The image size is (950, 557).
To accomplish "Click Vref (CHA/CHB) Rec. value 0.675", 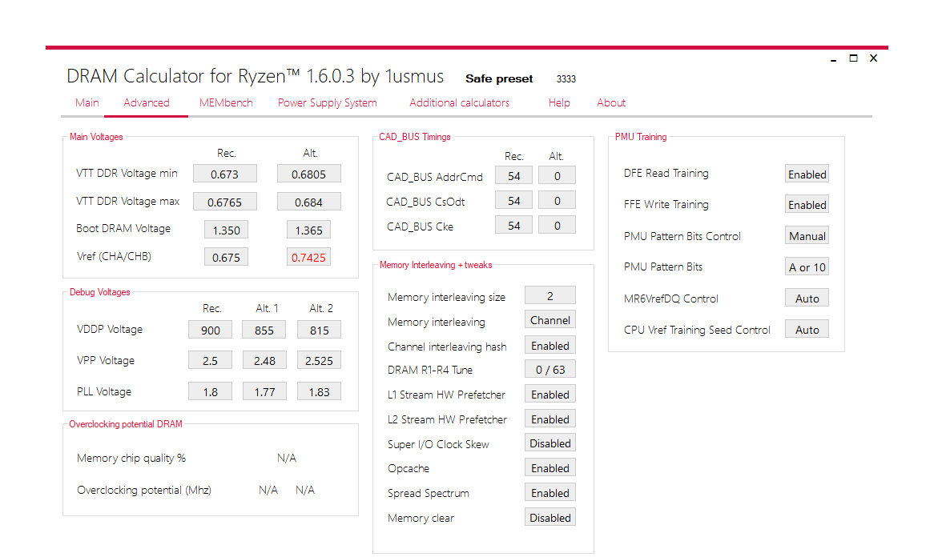I will tap(226, 257).
